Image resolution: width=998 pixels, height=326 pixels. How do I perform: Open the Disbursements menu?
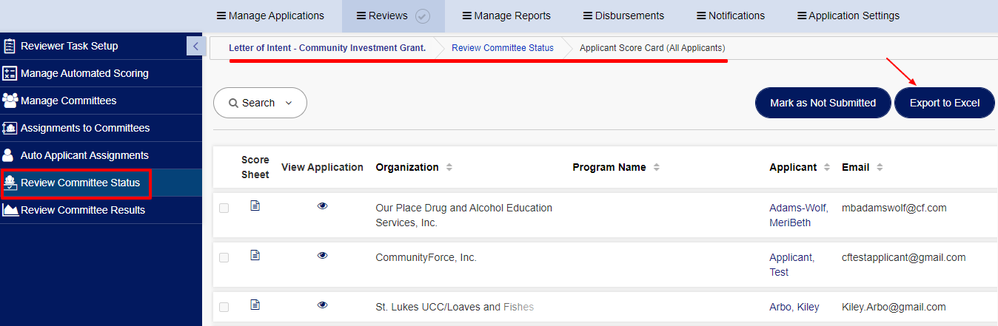tap(623, 16)
